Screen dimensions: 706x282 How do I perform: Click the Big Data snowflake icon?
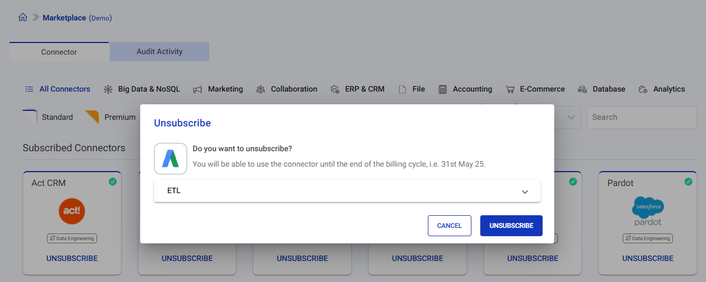[108, 89]
